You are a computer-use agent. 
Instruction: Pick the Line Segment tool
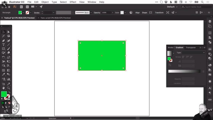pyautogui.click(x=9, y=45)
